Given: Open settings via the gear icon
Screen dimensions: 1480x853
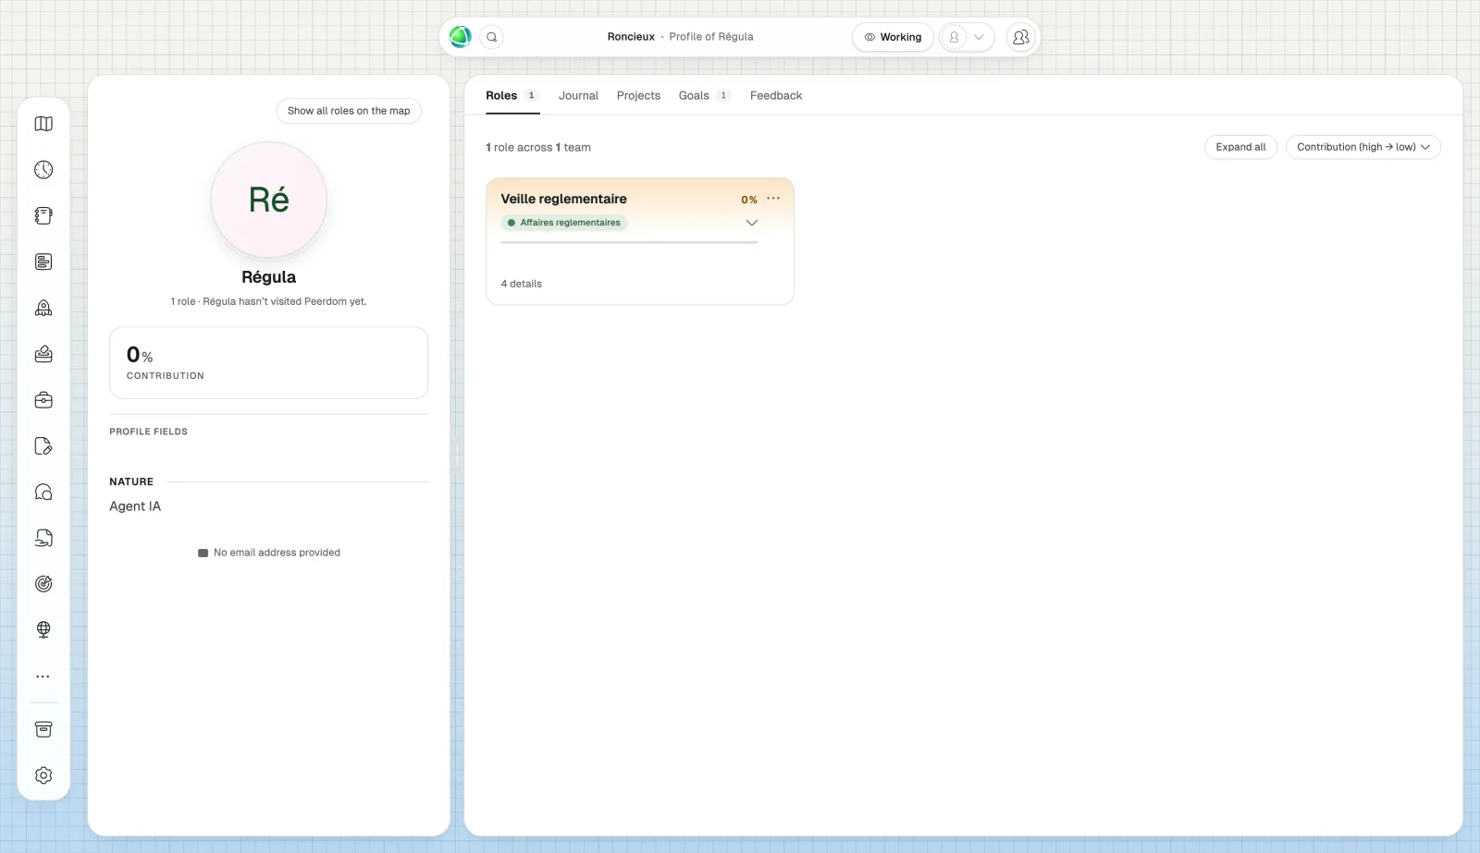Looking at the screenshot, I should coord(43,776).
